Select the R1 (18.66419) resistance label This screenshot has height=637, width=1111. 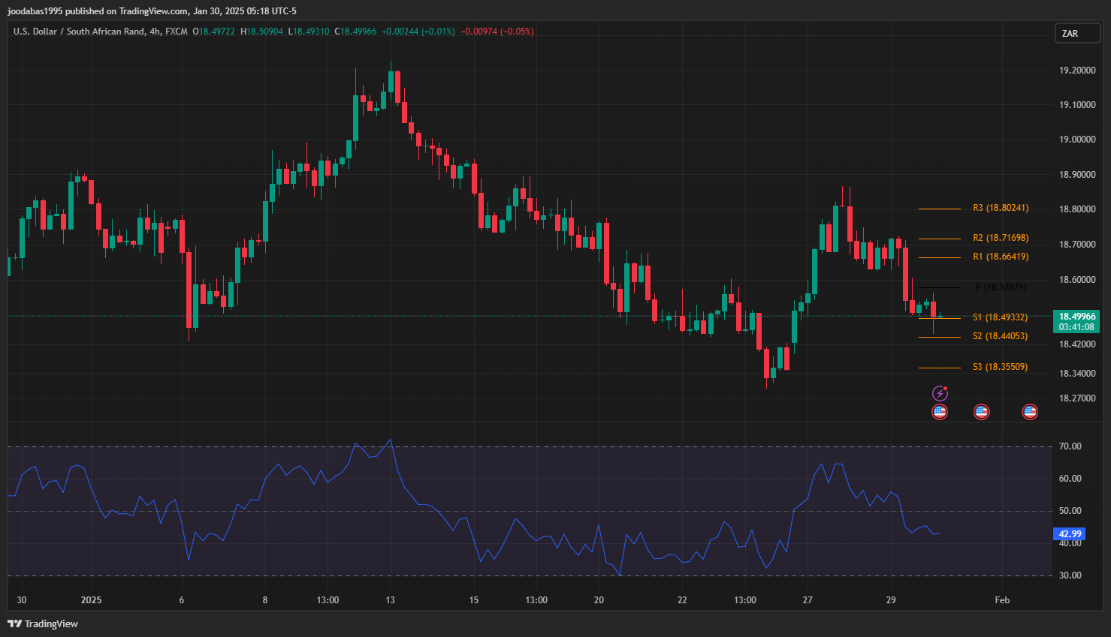1001,257
